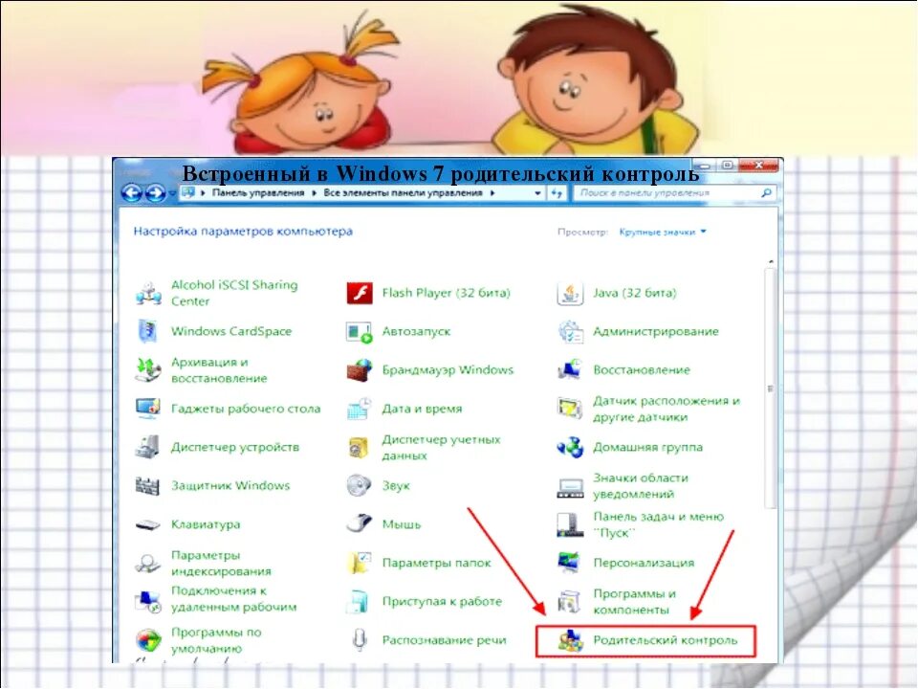918x689 pixels.
Task: Click the scrollbar up arrow
Action: tap(771, 261)
